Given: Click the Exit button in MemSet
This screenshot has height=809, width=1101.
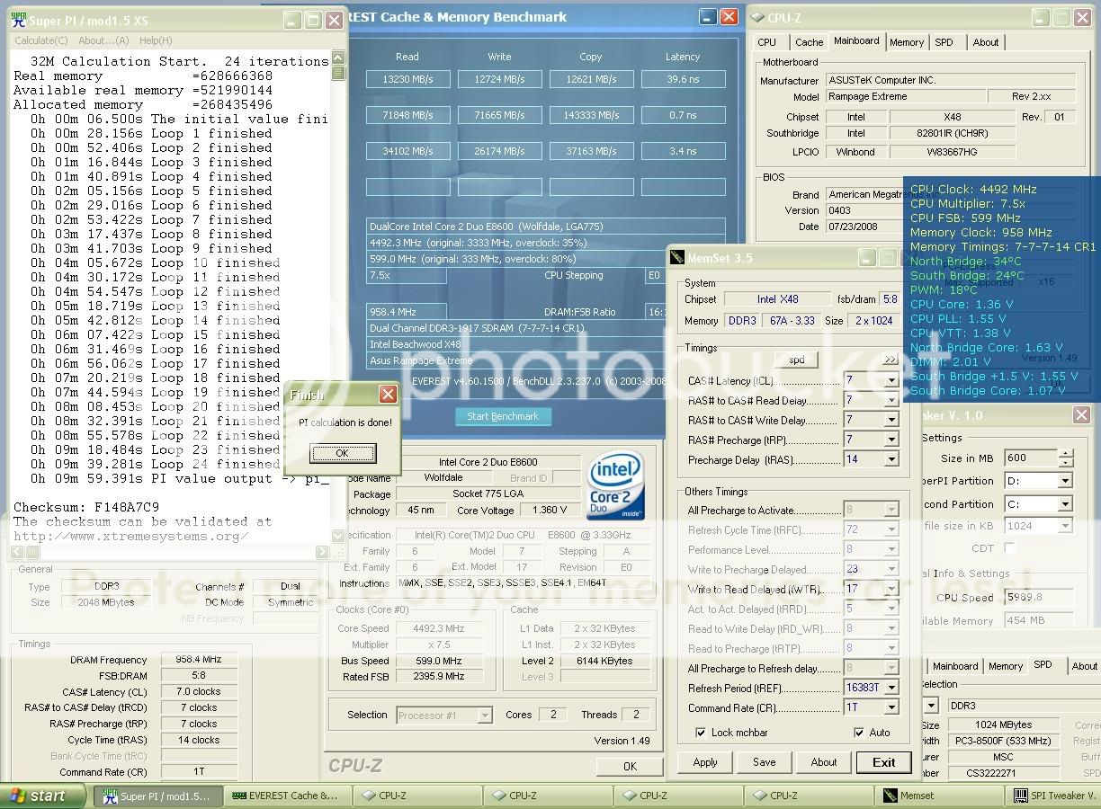Looking at the screenshot, I should click(883, 762).
